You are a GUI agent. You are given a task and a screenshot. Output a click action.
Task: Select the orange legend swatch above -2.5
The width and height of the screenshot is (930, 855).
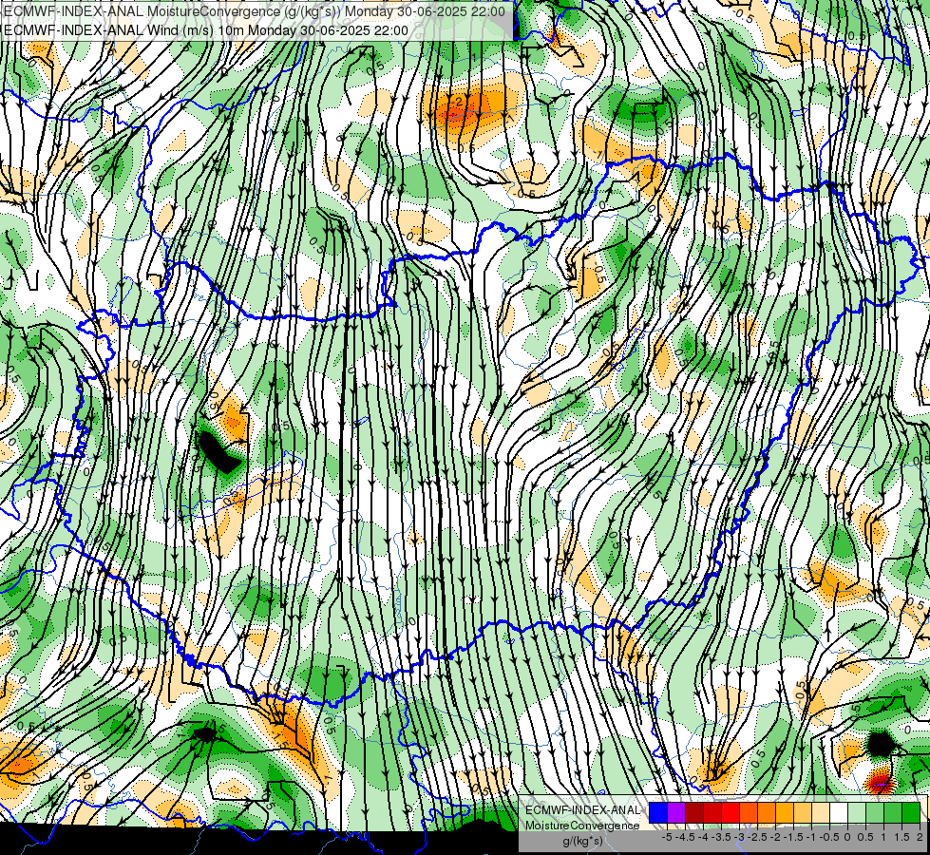tap(767, 813)
